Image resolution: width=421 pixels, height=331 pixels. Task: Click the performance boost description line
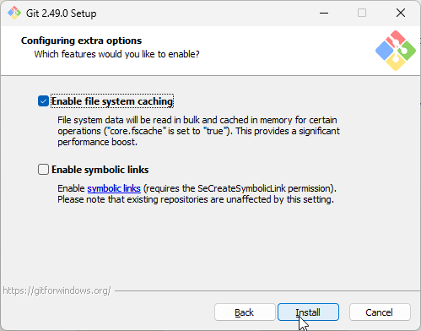coord(97,142)
